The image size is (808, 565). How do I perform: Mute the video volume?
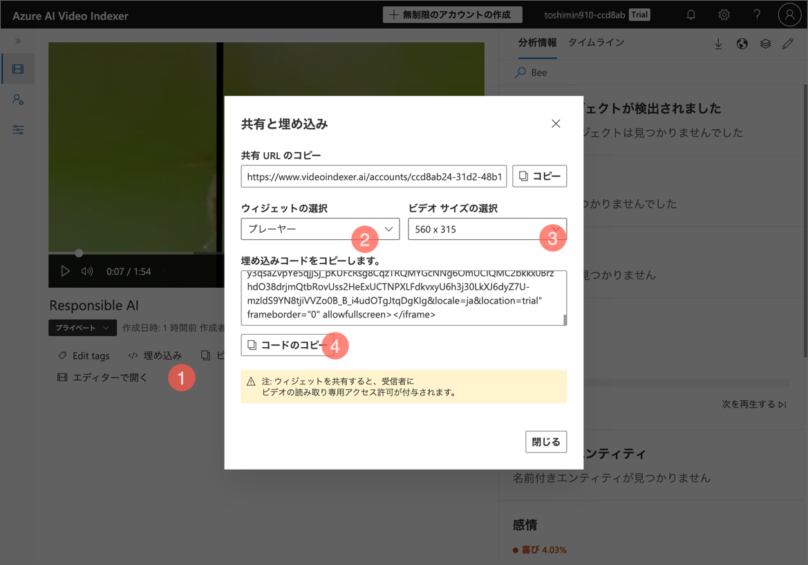[x=87, y=271]
